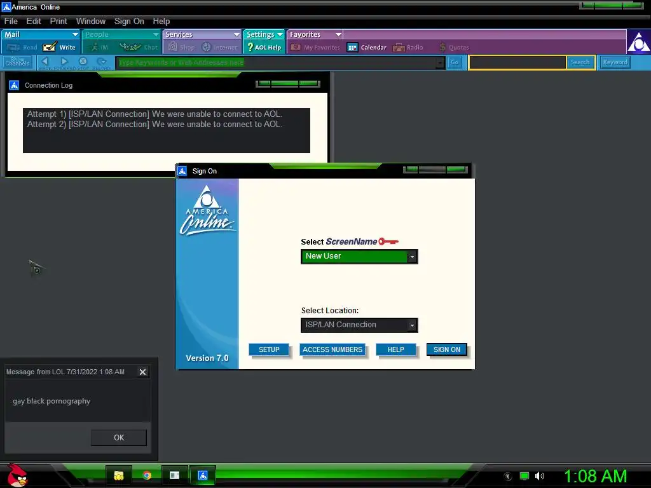Click the Internet icon under Services
Screen dimensions: 651x488
pyautogui.click(x=219, y=47)
